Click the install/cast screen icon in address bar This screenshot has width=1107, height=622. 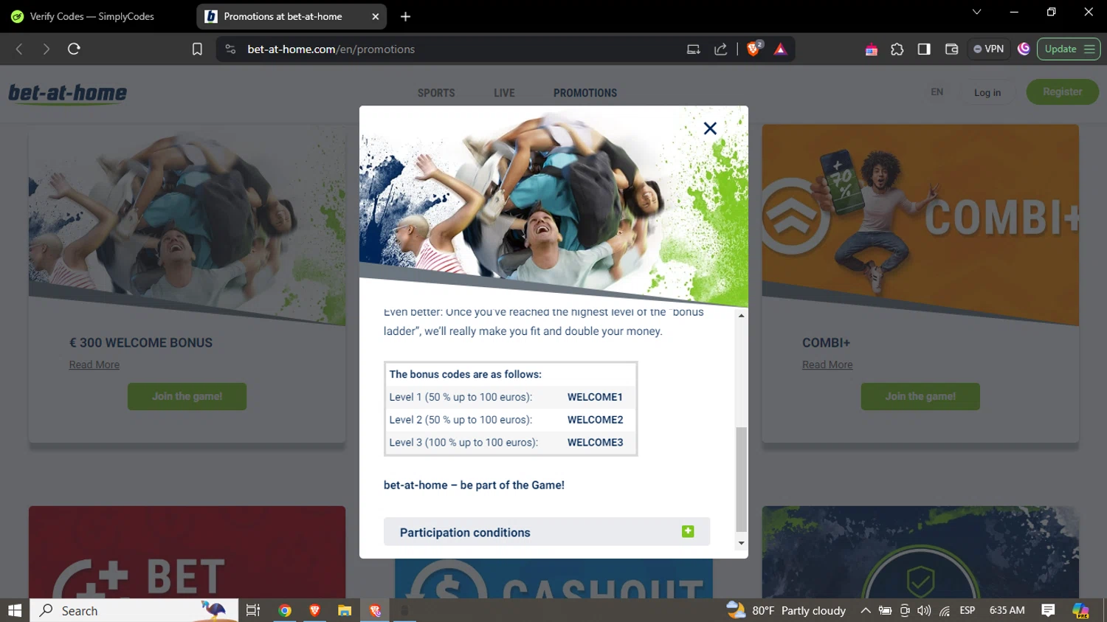[x=693, y=49]
